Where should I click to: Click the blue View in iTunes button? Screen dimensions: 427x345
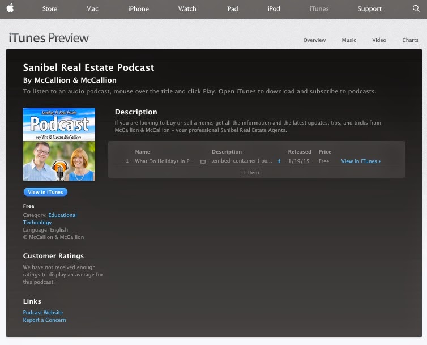(x=45, y=192)
